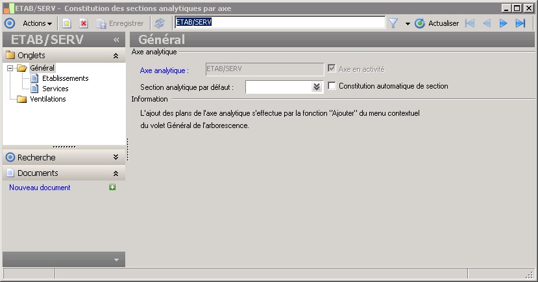Click the application icon in title bar

coord(8,8)
